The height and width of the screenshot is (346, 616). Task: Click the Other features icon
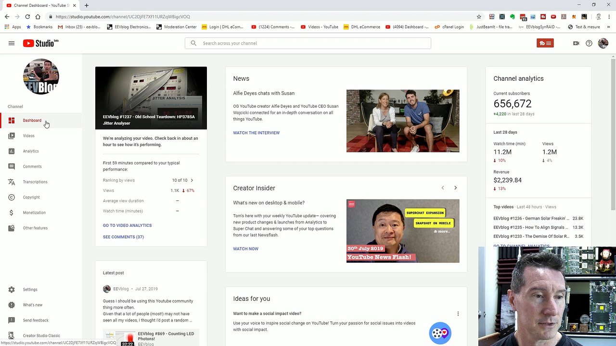pos(12,228)
